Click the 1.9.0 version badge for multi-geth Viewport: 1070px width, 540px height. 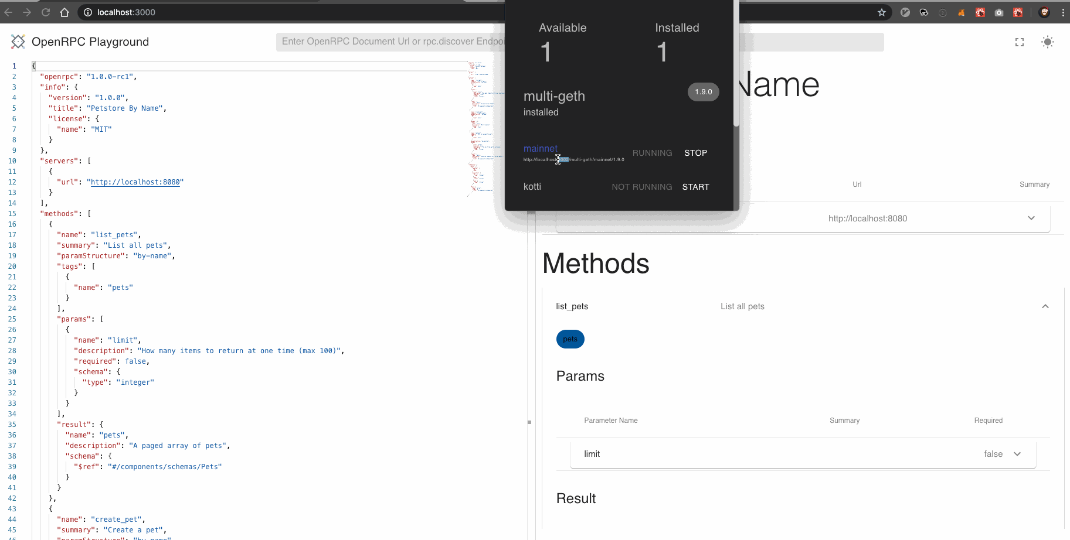coord(703,92)
